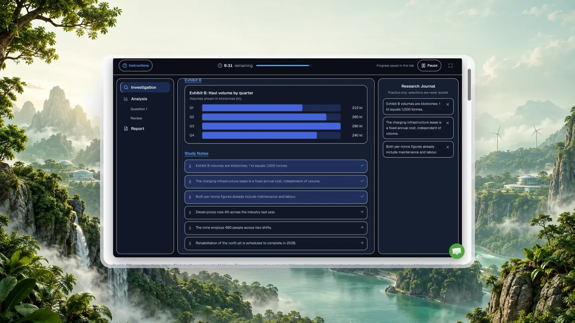Follow the Exhibit B link
This screenshot has height=323, width=575.
point(193,80)
